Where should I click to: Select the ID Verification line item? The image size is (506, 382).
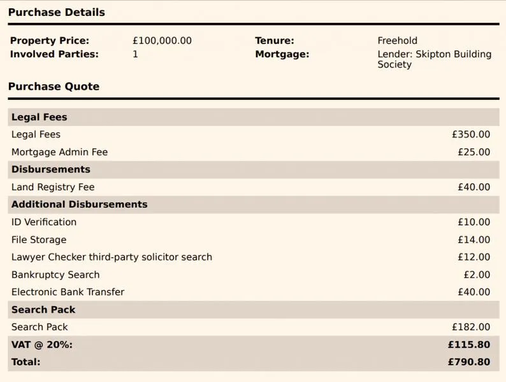(x=254, y=222)
